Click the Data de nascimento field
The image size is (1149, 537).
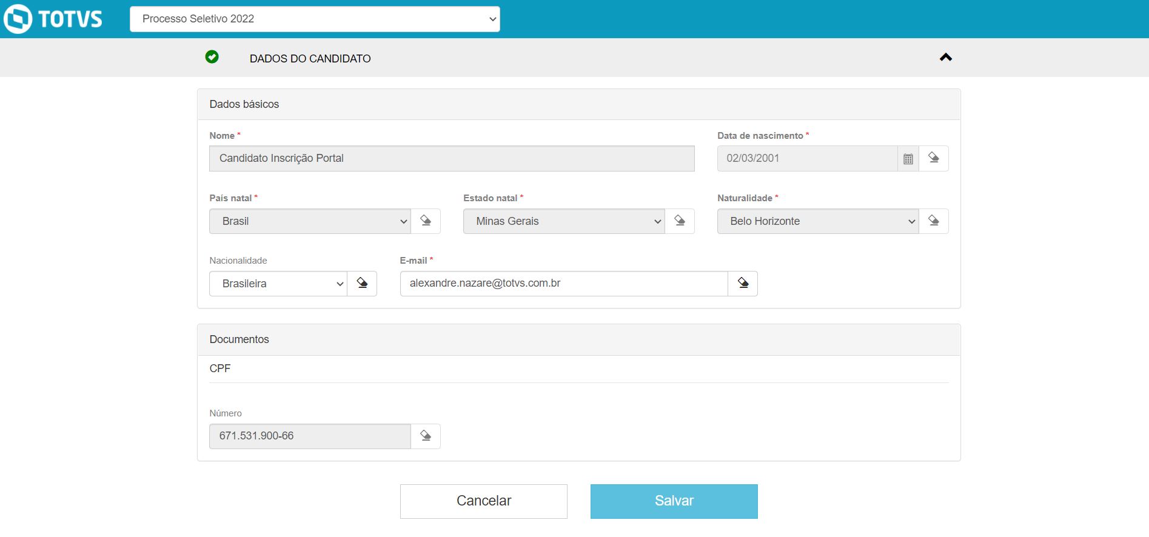[807, 158]
